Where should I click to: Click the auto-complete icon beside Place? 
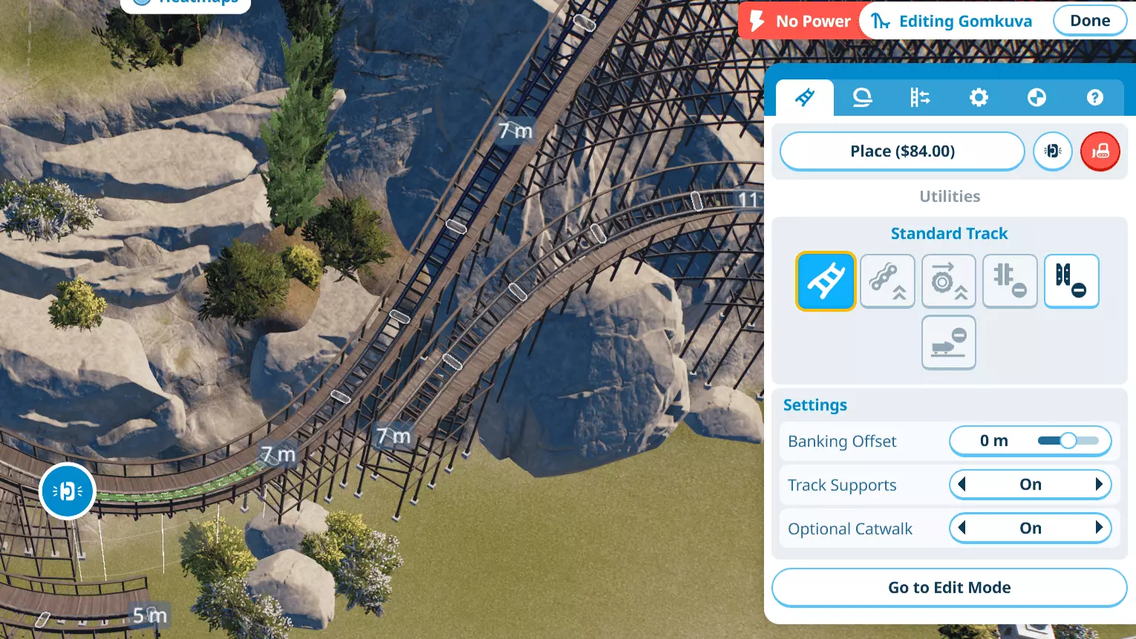(x=1053, y=151)
